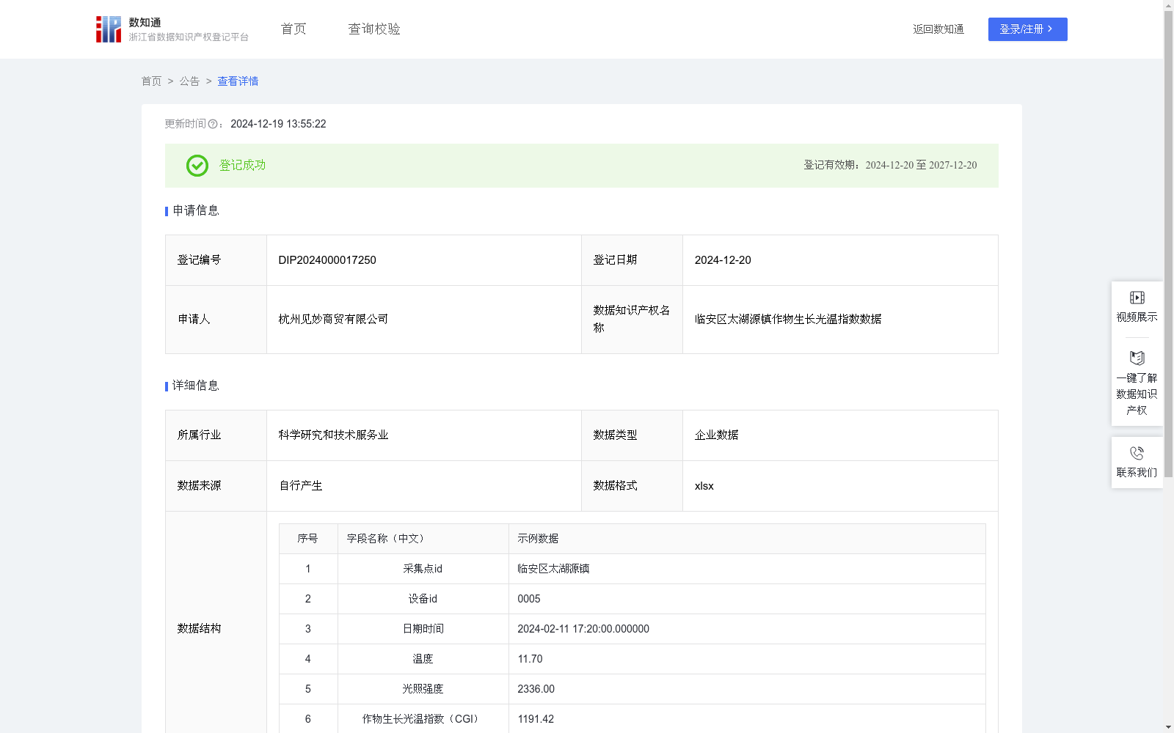Open the 查询校验 navigation tab

tap(374, 29)
